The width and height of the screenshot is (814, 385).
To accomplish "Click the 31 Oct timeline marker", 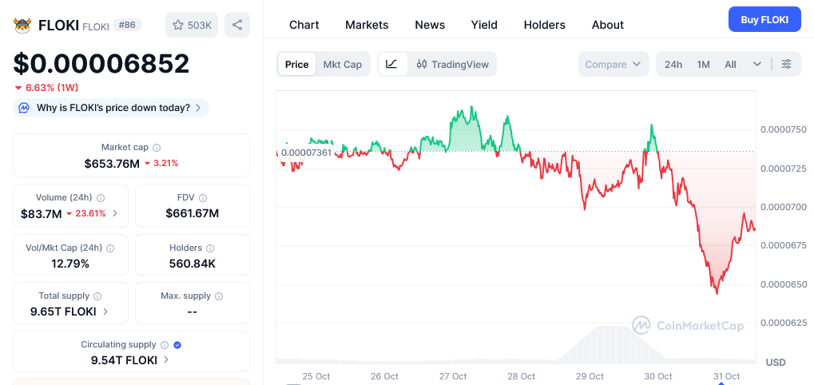I will pyautogui.click(x=721, y=382).
